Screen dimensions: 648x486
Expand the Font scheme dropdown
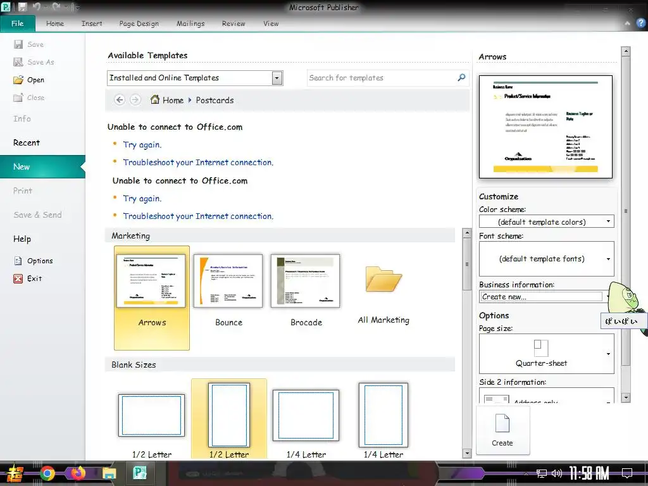608,259
